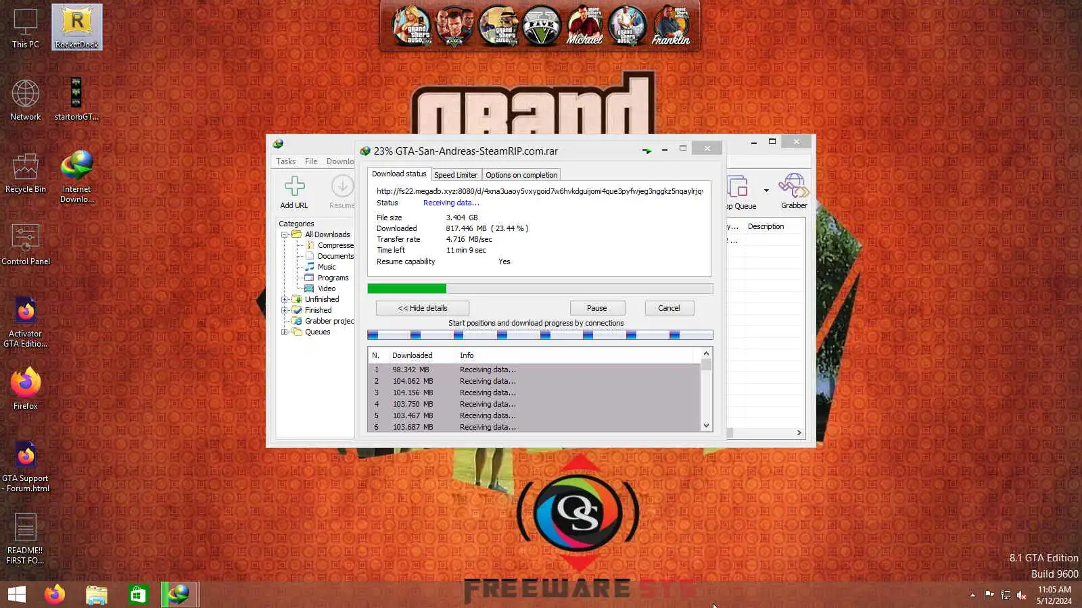This screenshot has height=608, width=1082.
Task: Select the GTA Support Forum.html file
Action: click(26, 466)
